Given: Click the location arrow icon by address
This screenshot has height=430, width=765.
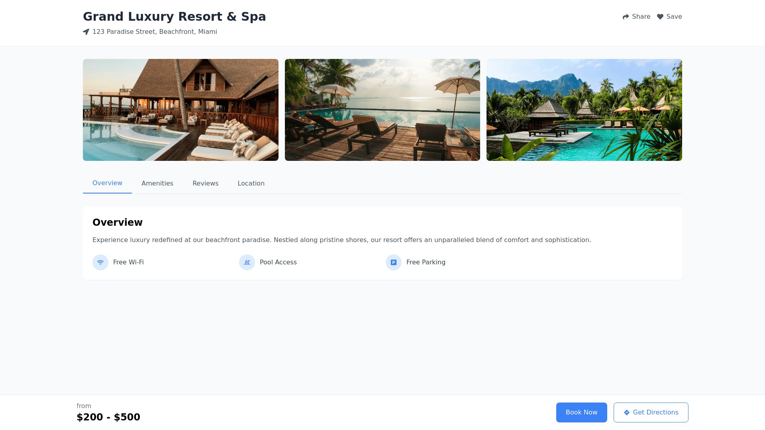Looking at the screenshot, I should 86,32.
